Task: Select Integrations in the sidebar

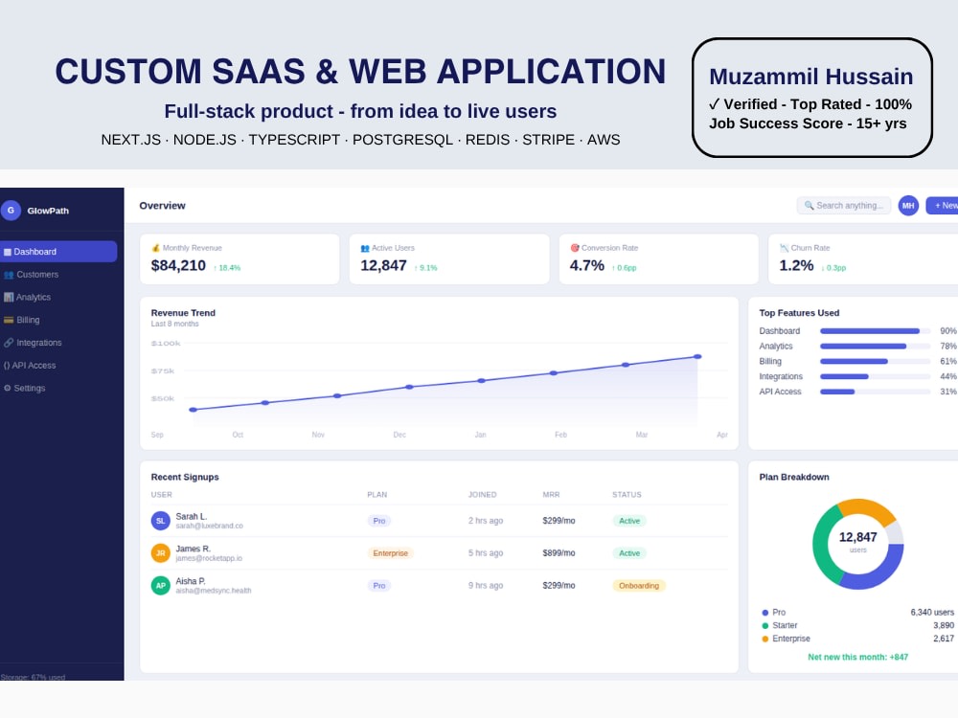Action: 58,343
